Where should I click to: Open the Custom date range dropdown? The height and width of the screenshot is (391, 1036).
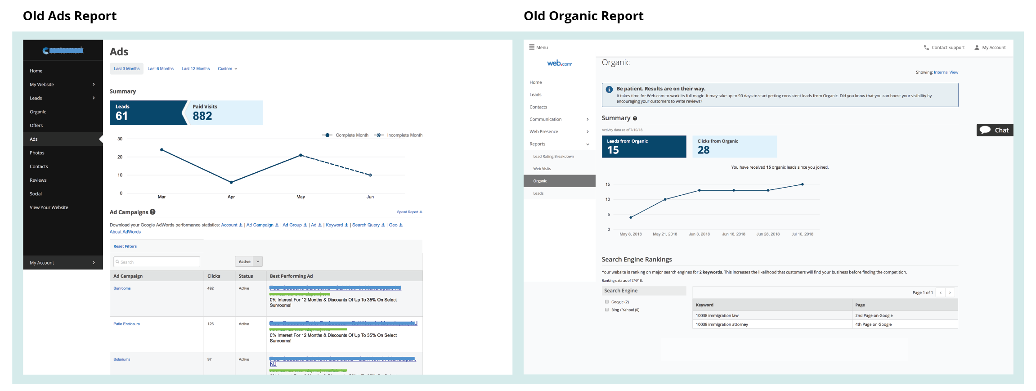(227, 69)
